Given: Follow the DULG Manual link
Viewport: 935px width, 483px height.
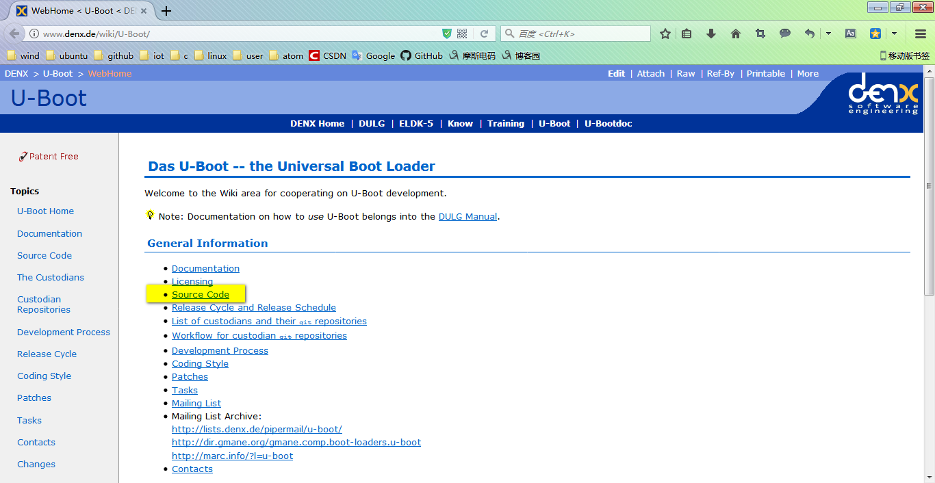Looking at the screenshot, I should pos(467,216).
